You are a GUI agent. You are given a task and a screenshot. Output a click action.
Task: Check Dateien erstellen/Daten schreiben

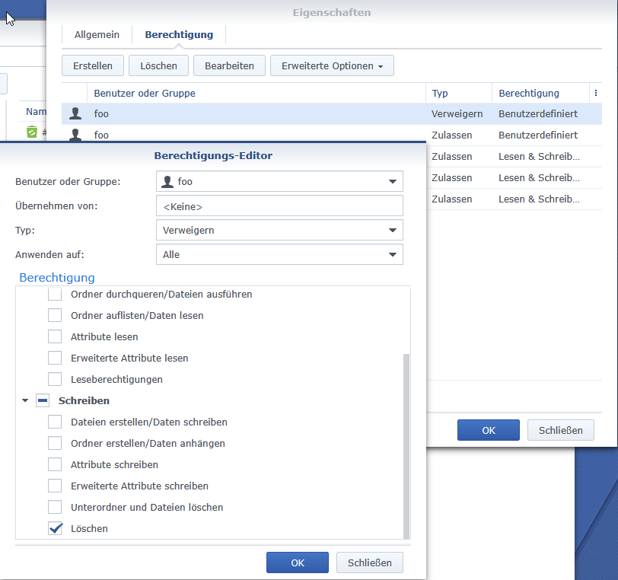point(55,422)
